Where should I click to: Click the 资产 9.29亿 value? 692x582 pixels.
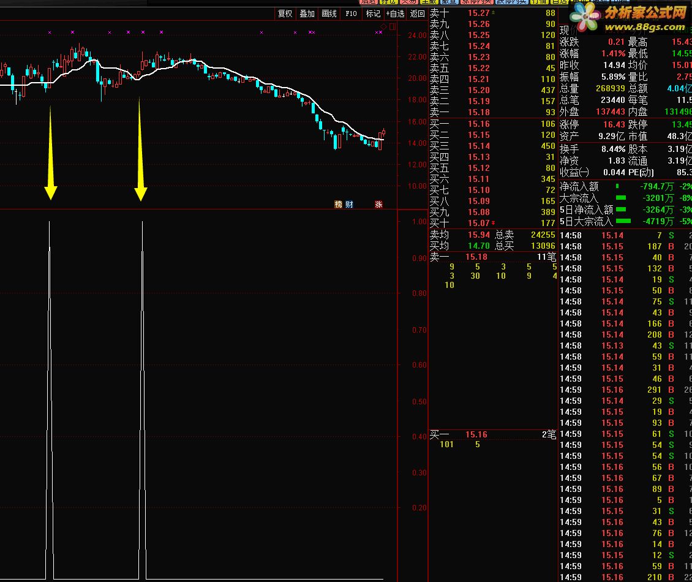tap(612, 137)
